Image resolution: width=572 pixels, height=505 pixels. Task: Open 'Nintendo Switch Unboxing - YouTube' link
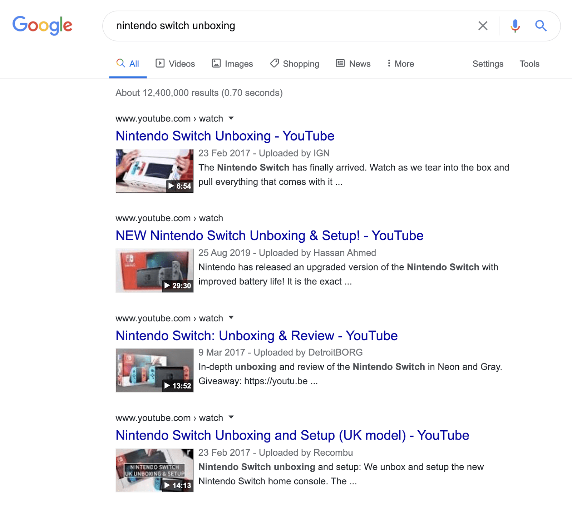225,136
